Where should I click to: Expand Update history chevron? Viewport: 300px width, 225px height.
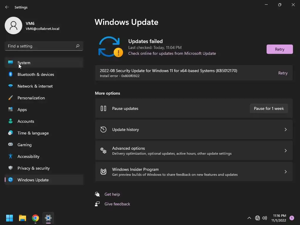click(285, 129)
